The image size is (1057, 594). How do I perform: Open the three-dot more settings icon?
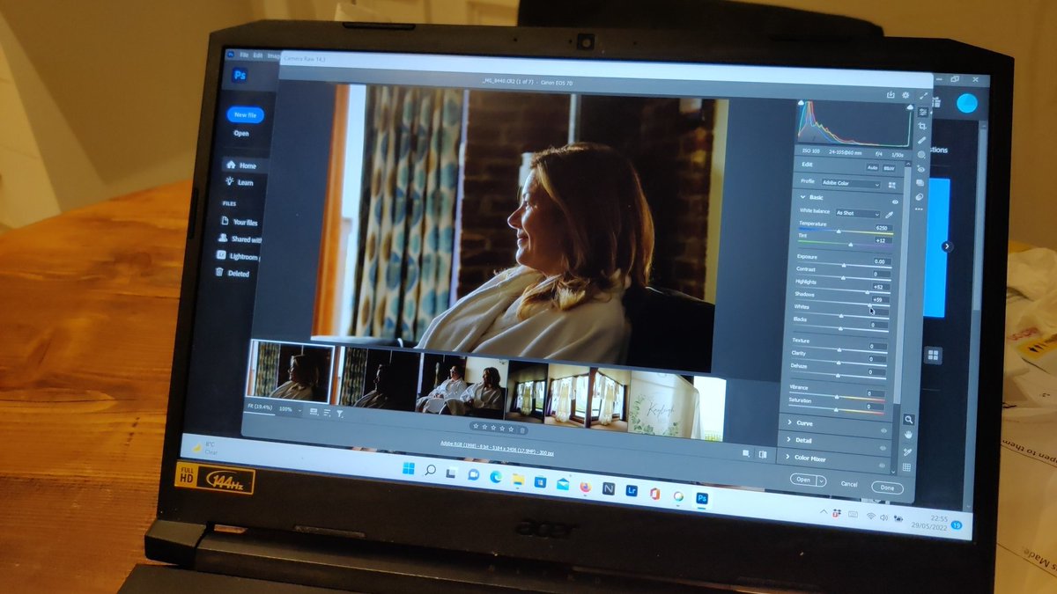pyautogui.click(x=919, y=209)
